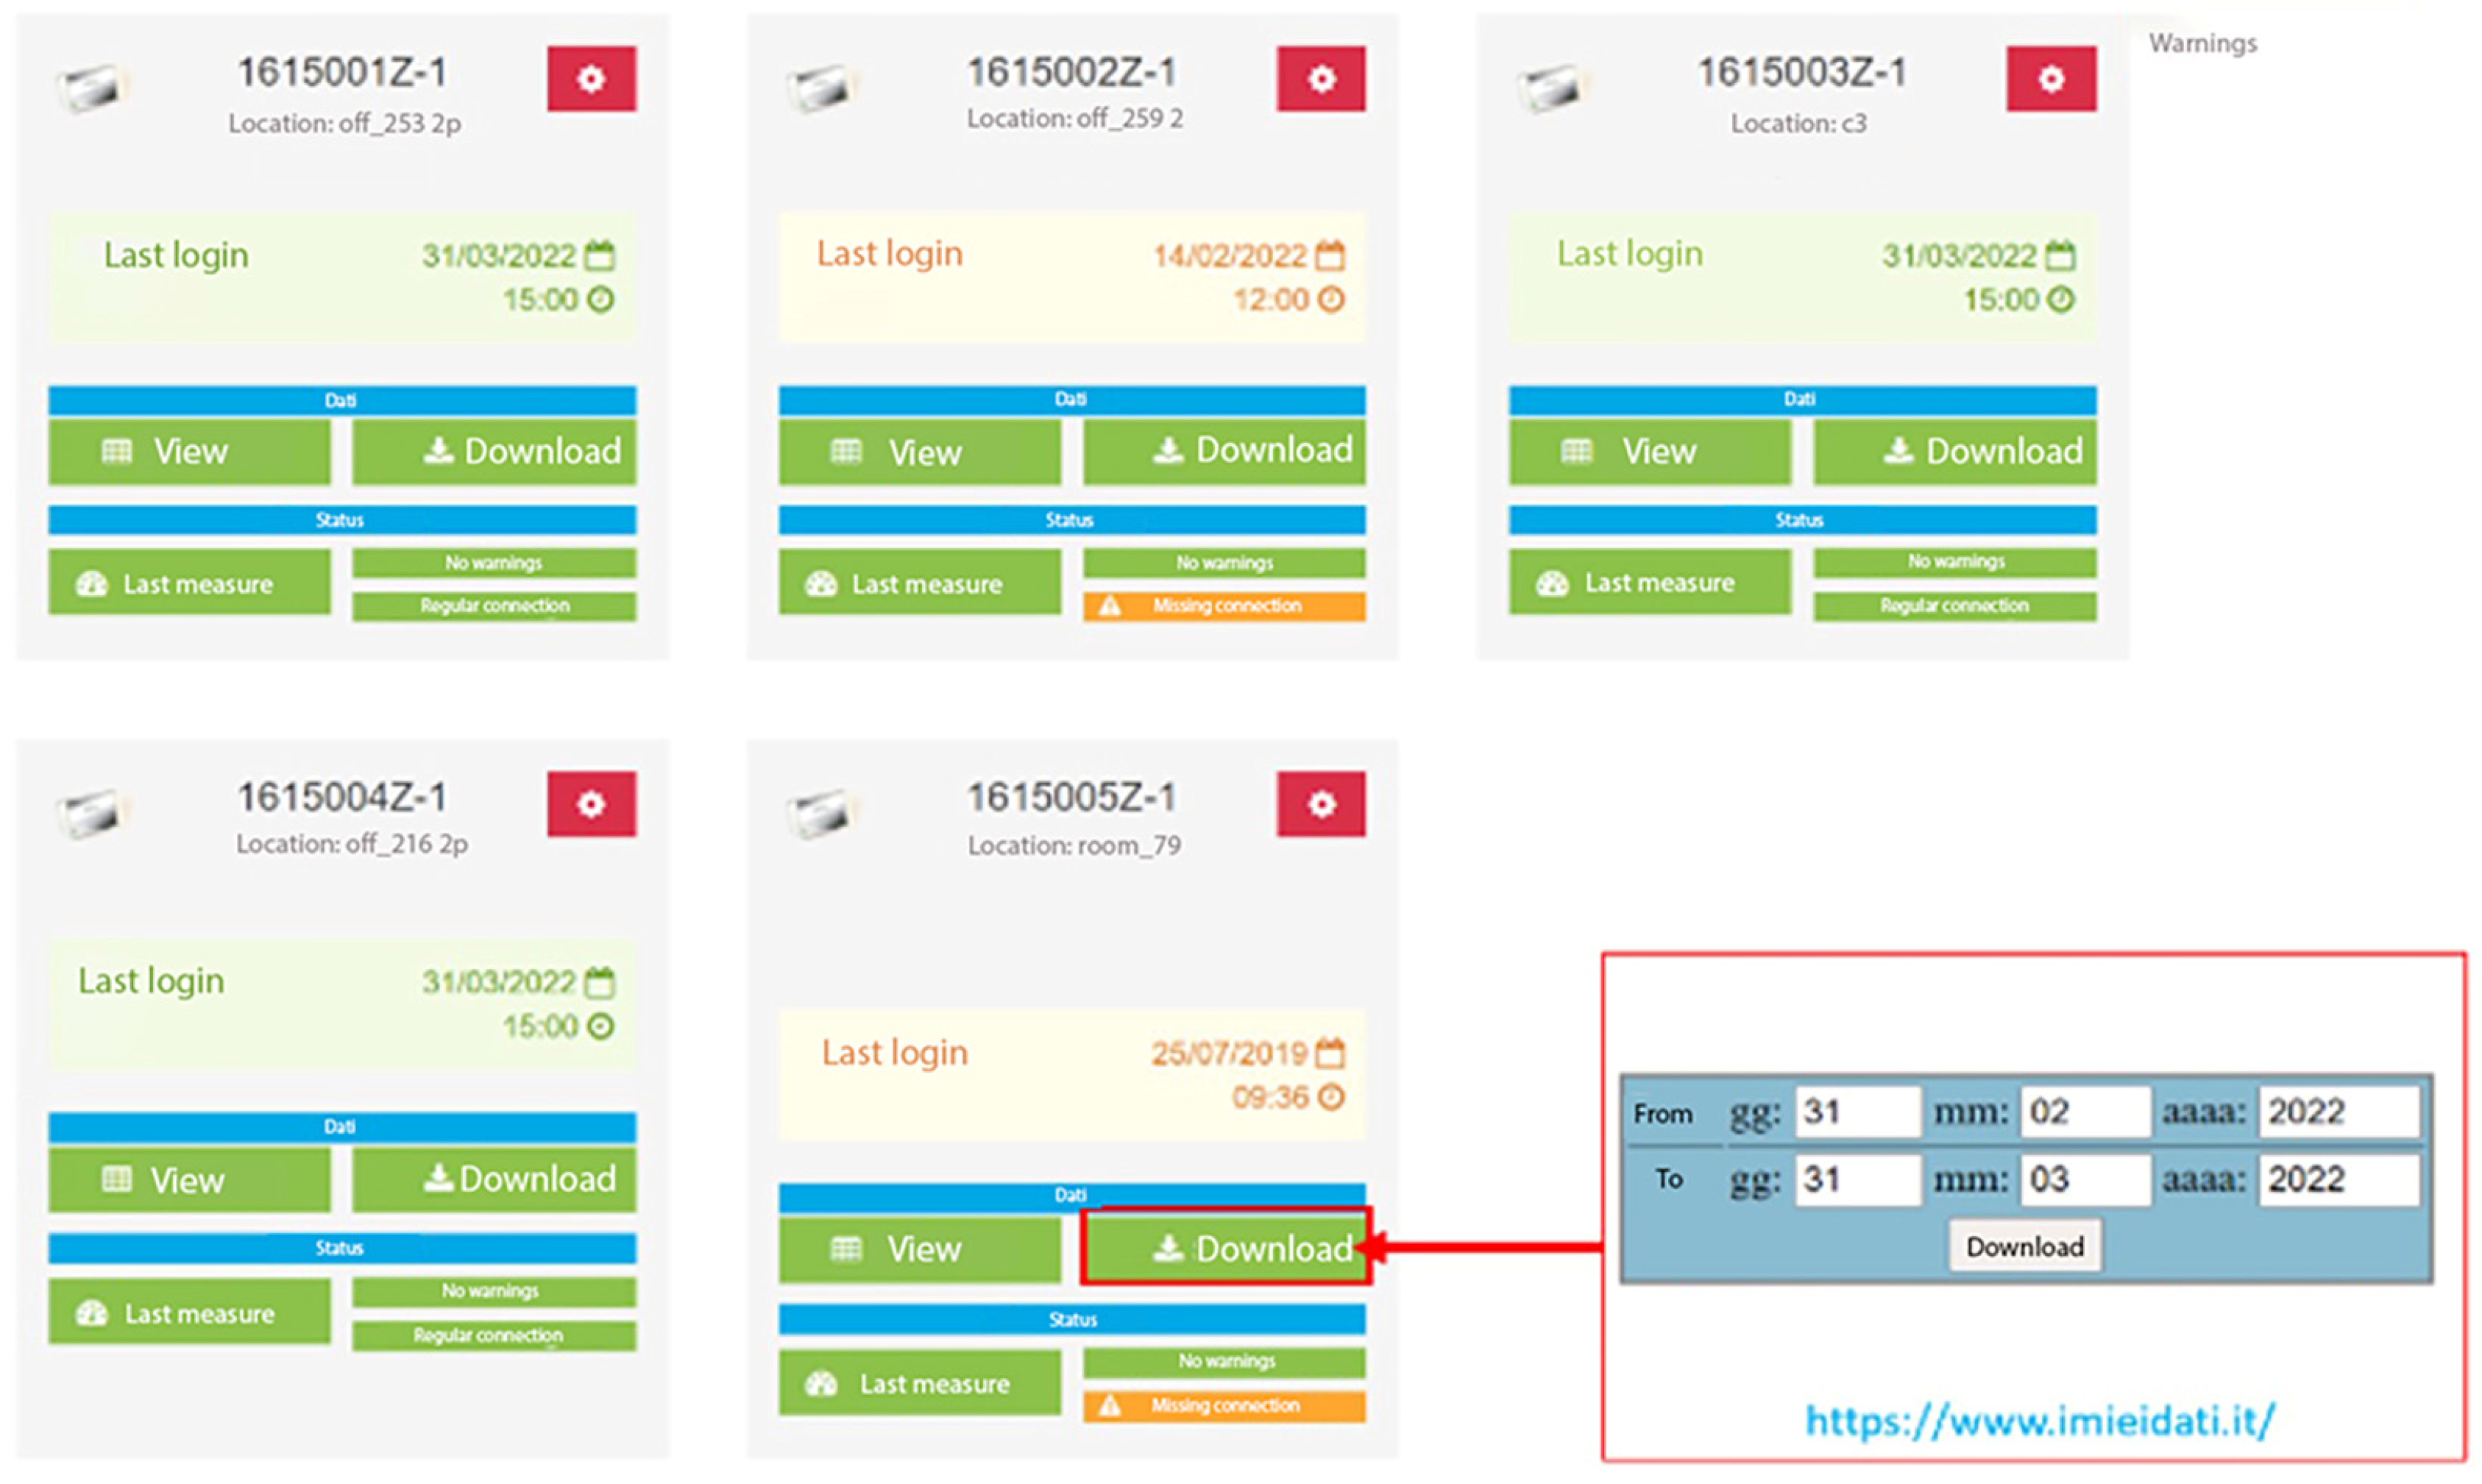Open settings gear for device 1615004Z-1
The width and height of the screenshot is (2482, 1484).
(x=591, y=804)
